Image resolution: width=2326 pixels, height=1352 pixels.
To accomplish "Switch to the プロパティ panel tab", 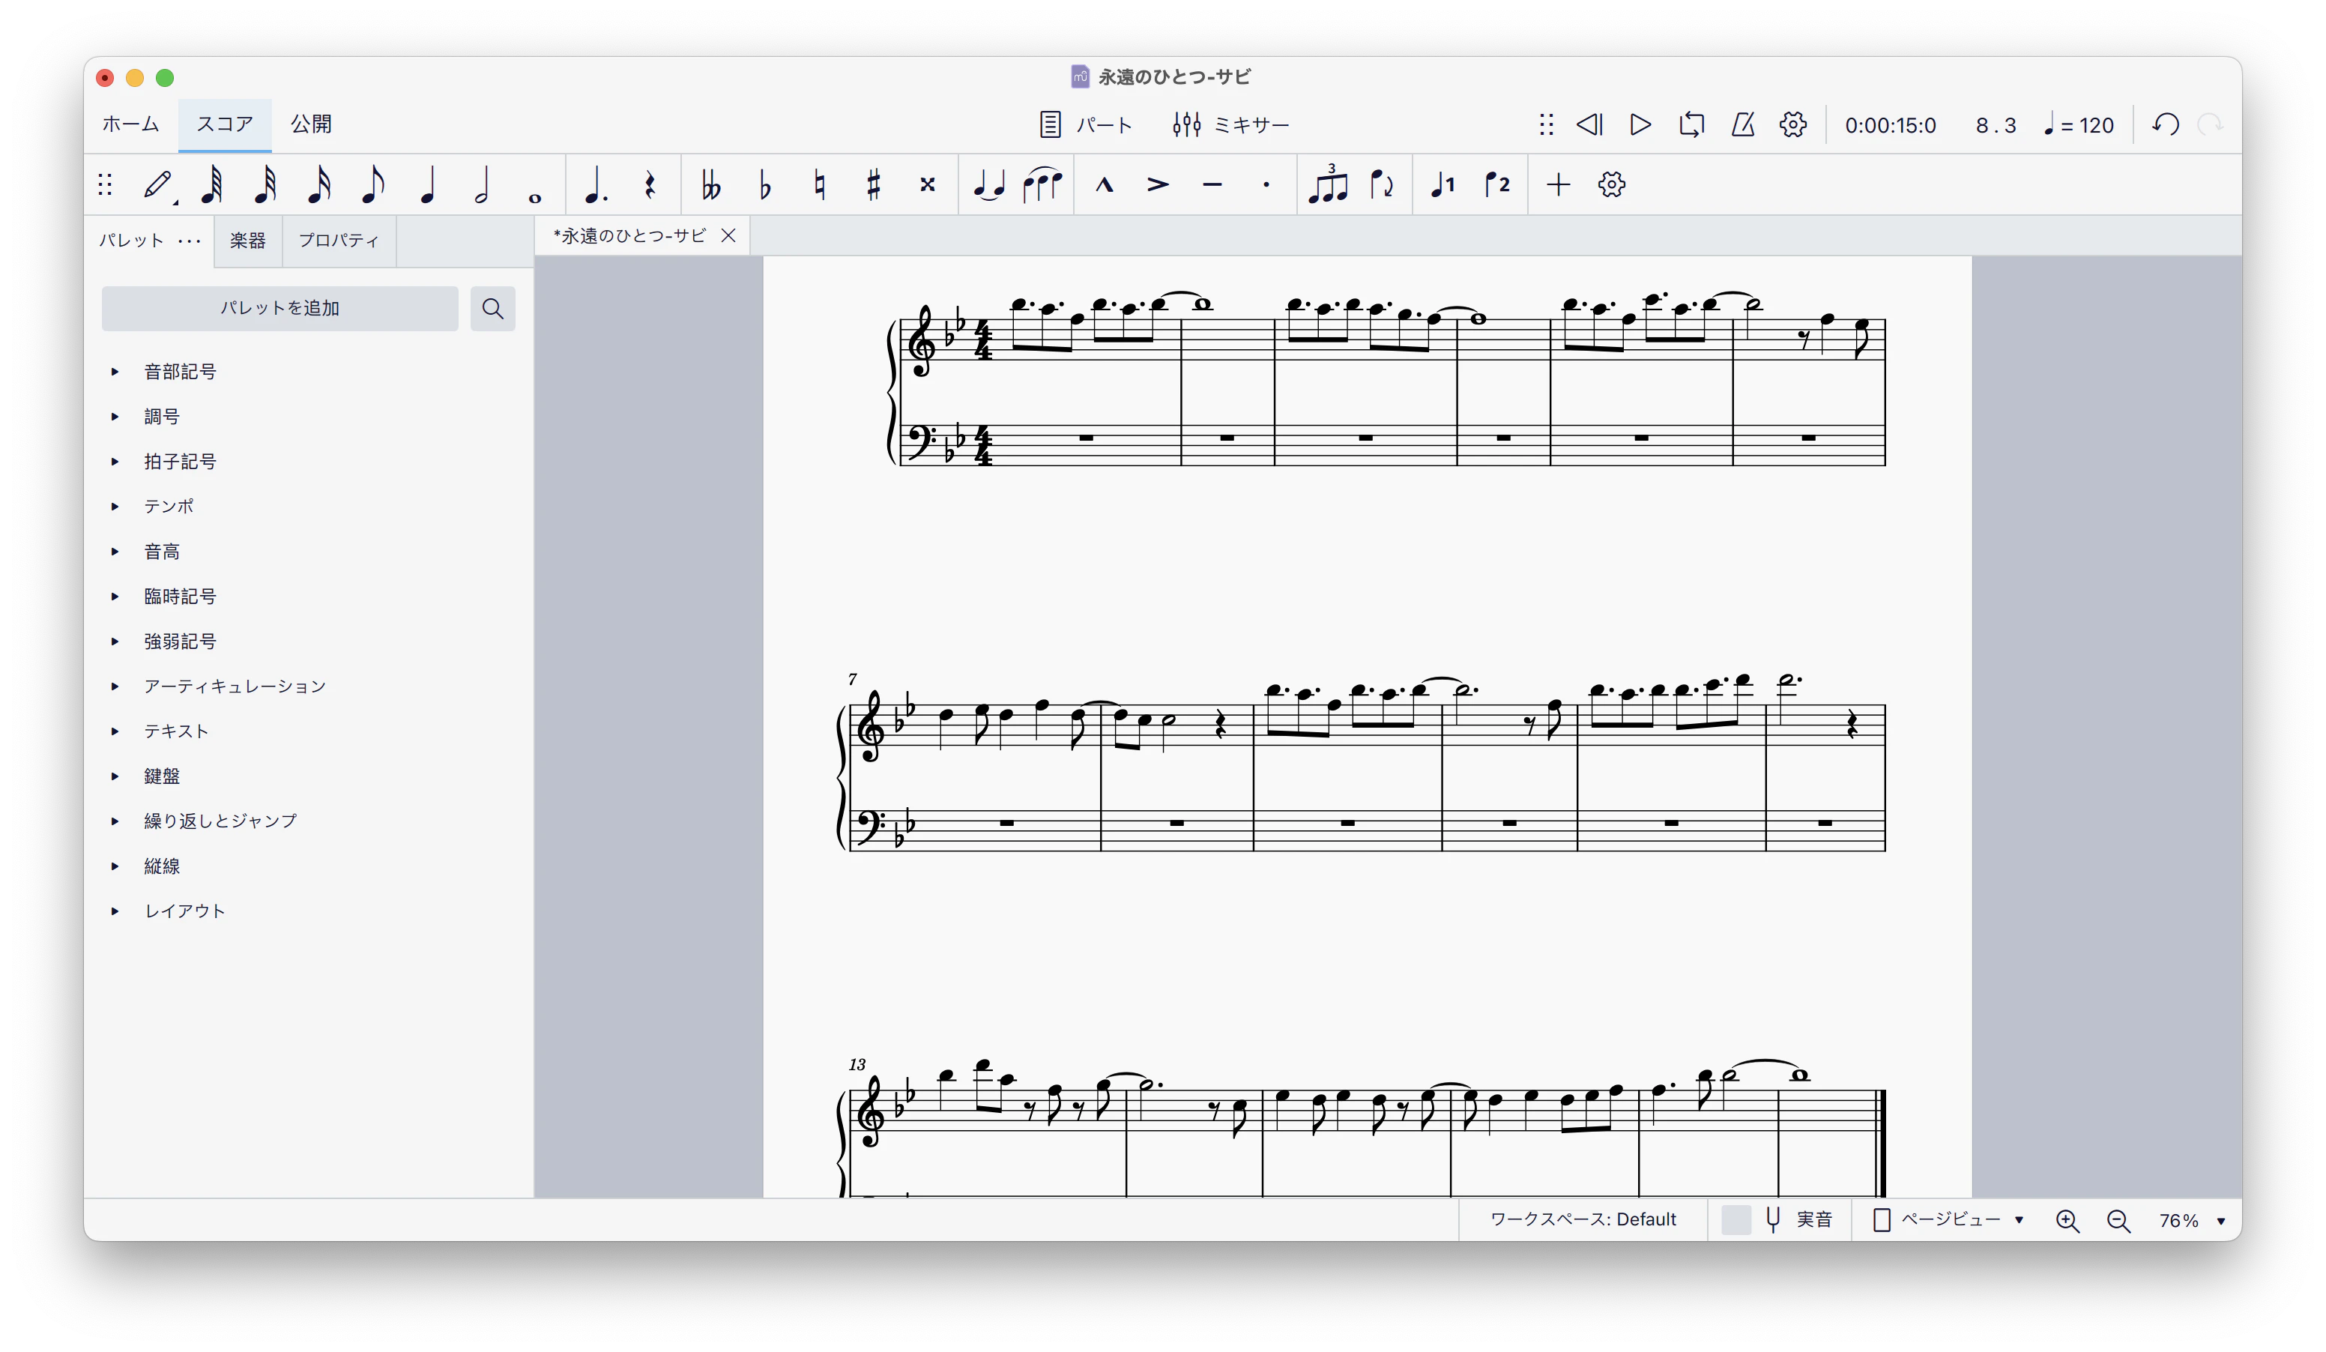I will click(339, 241).
